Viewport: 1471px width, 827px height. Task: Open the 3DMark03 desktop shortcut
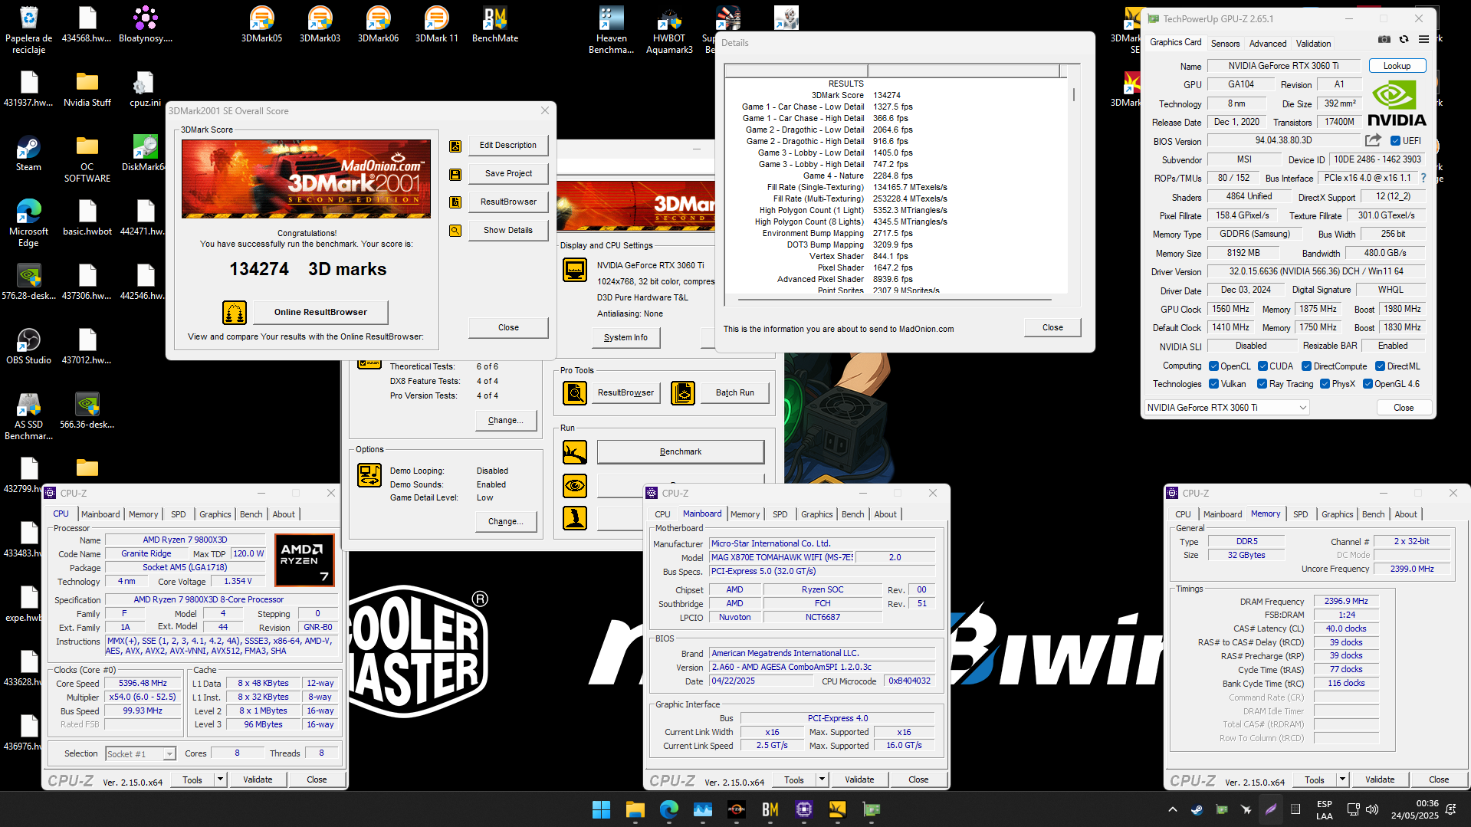[320, 25]
